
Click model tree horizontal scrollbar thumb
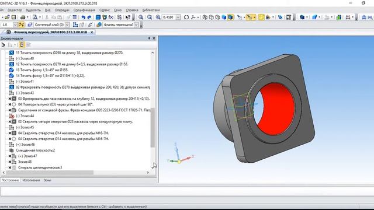point(50,173)
